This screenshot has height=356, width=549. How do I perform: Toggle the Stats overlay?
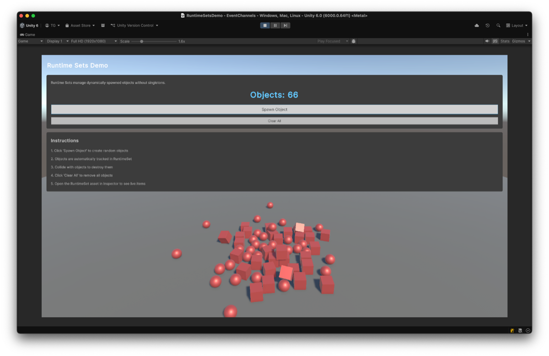click(505, 41)
